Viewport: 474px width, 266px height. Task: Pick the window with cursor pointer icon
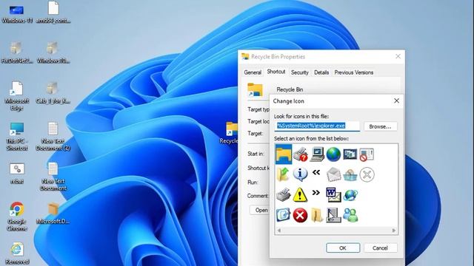(333, 215)
